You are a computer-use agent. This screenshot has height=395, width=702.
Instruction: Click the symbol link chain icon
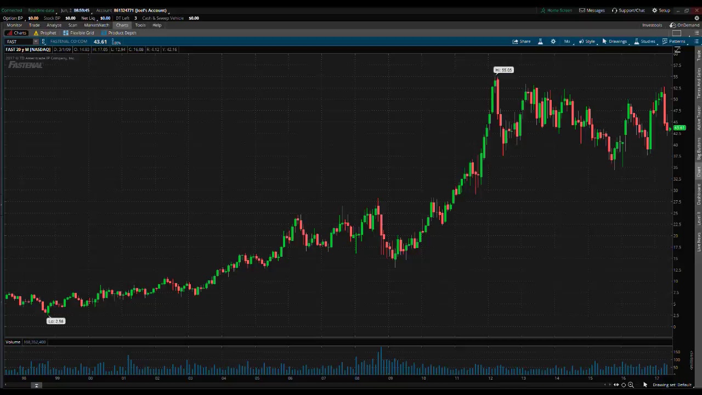pyautogui.click(x=43, y=42)
